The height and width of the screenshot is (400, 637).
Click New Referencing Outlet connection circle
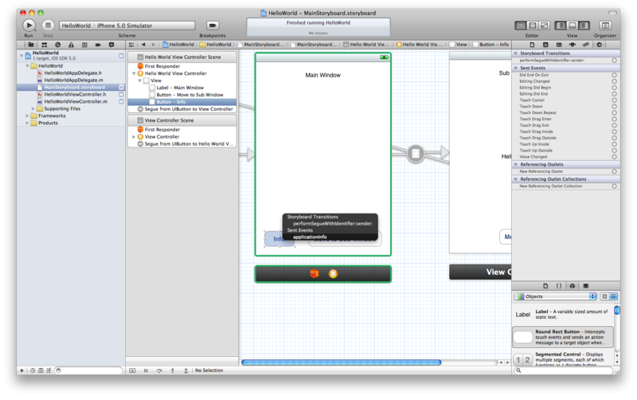click(614, 171)
